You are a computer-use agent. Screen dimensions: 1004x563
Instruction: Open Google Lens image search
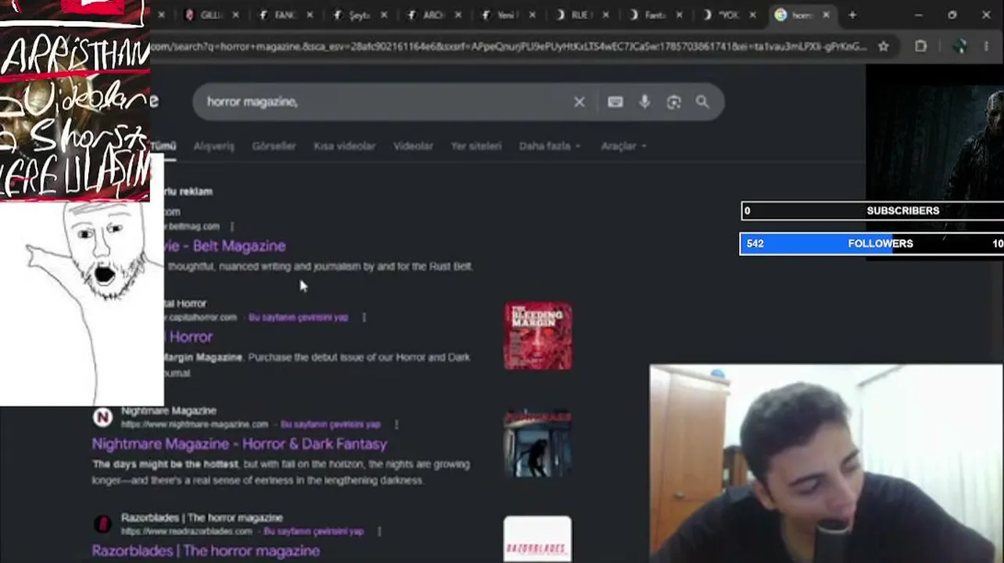coord(673,102)
